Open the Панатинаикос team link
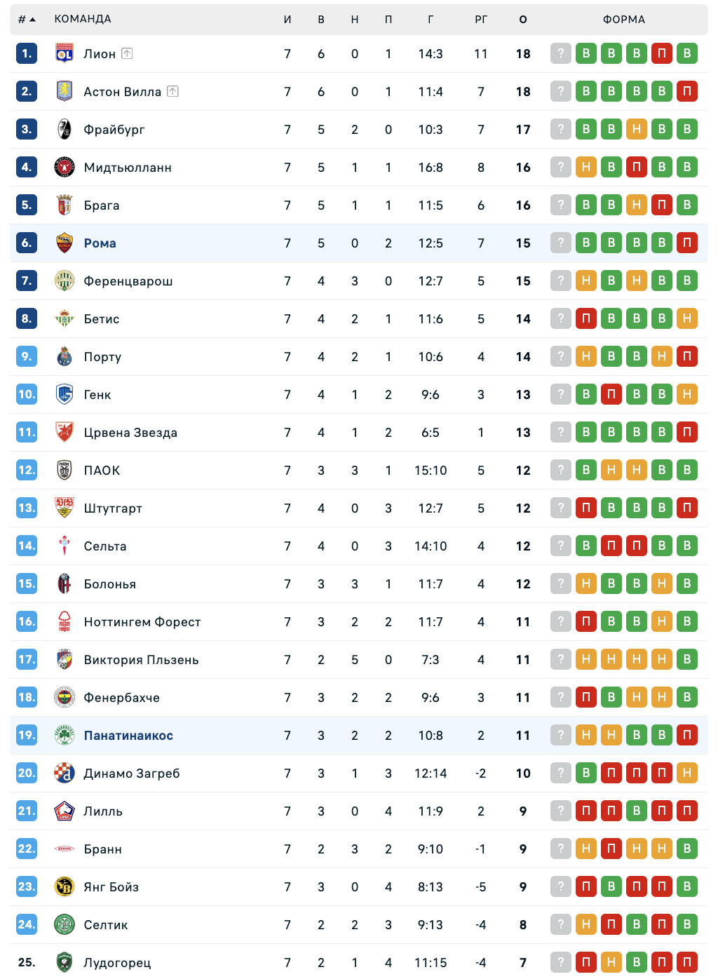This screenshot has height=979, width=718. coord(128,736)
